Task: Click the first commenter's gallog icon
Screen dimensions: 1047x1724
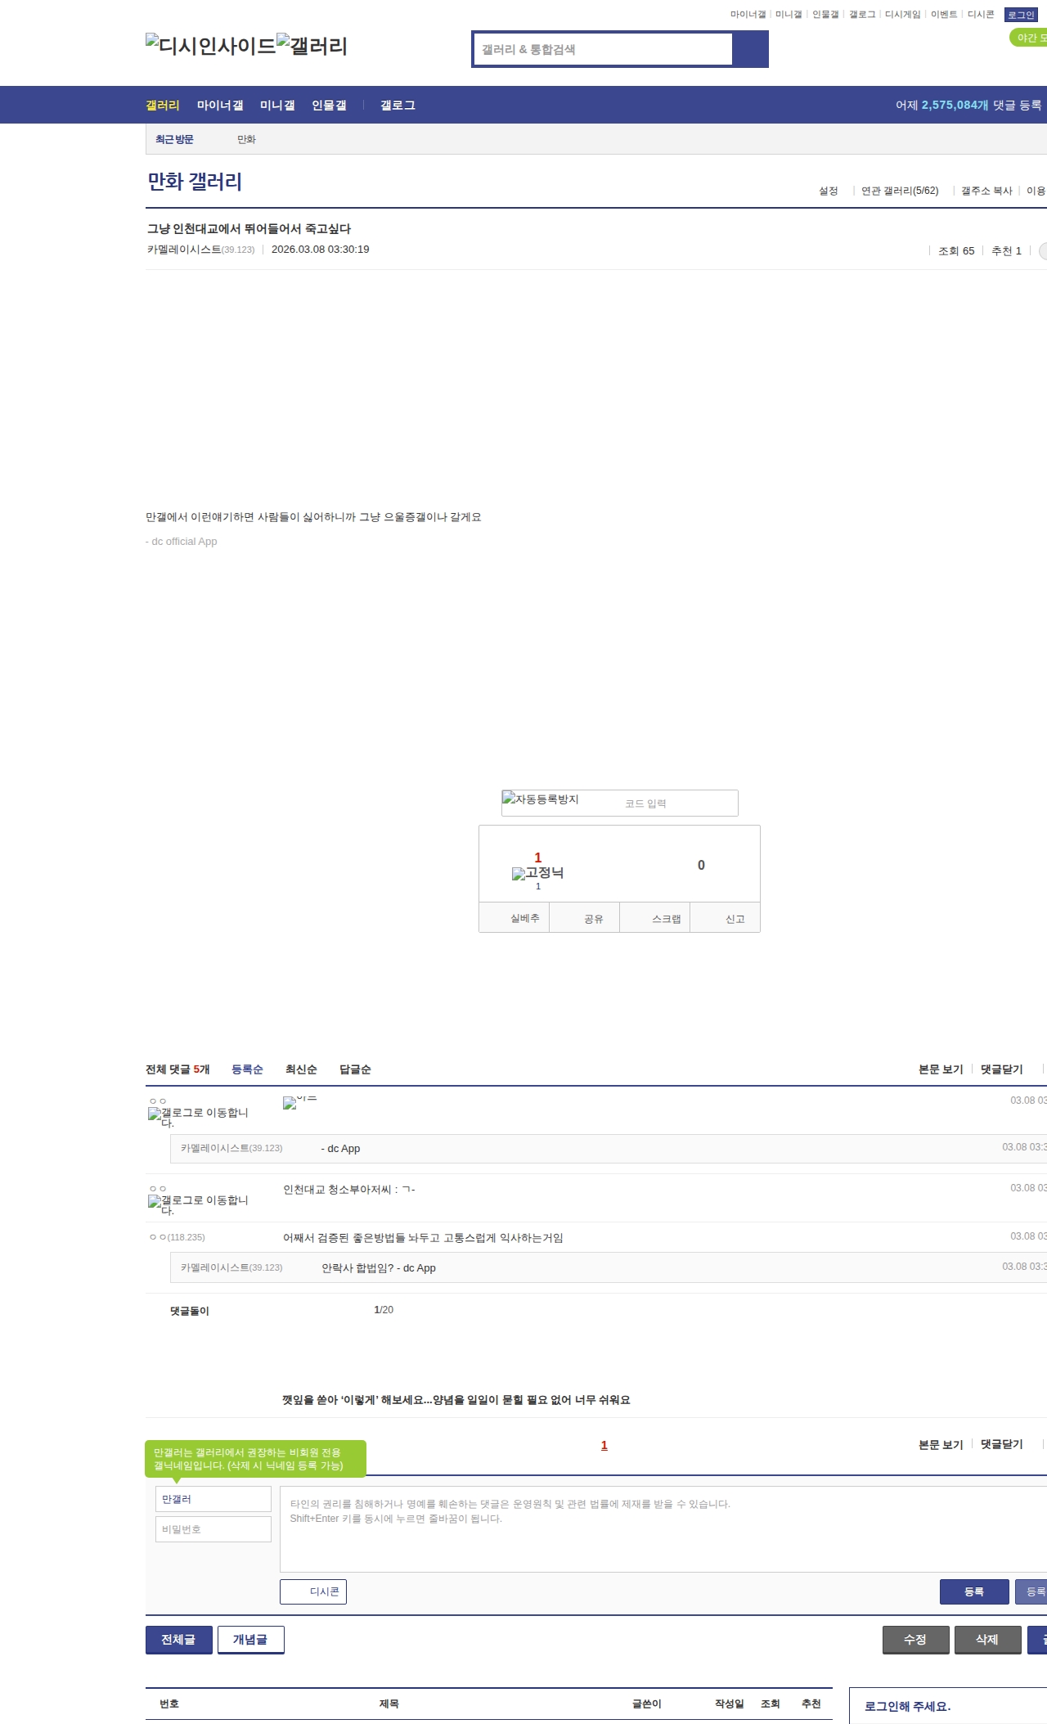Action: click(197, 1116)
